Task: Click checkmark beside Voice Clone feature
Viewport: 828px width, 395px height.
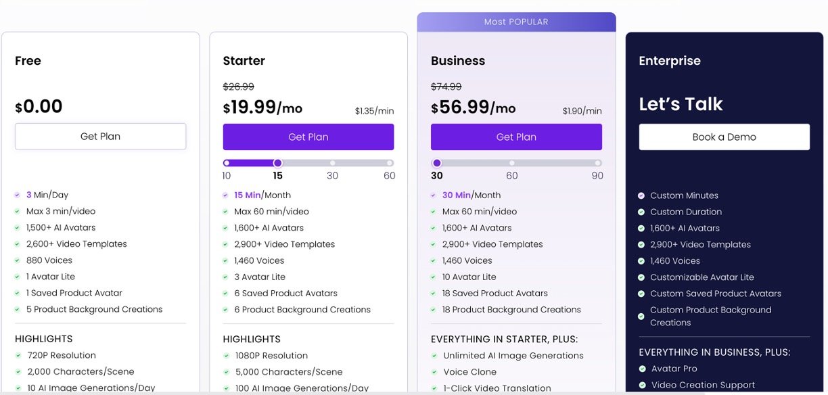Action: 434,372
